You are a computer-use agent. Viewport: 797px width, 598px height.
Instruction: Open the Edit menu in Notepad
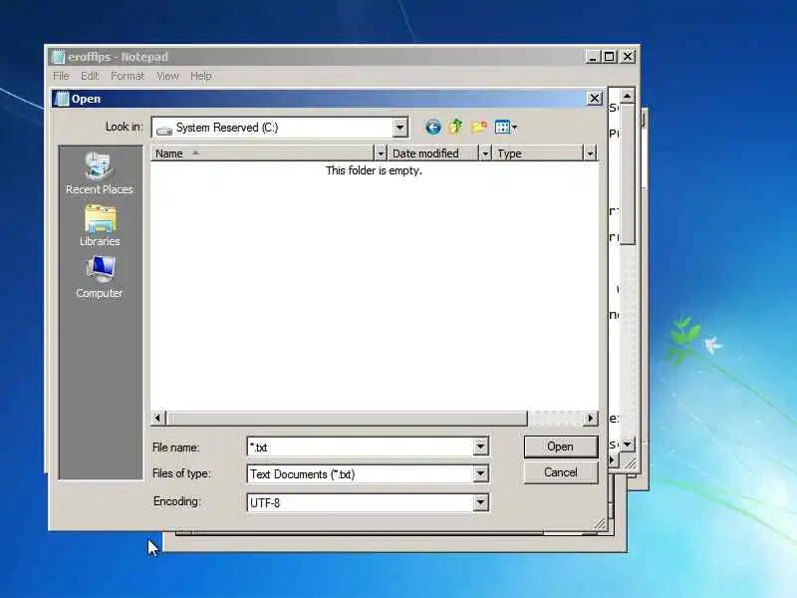pyautogui.click(x=90, y=76)
